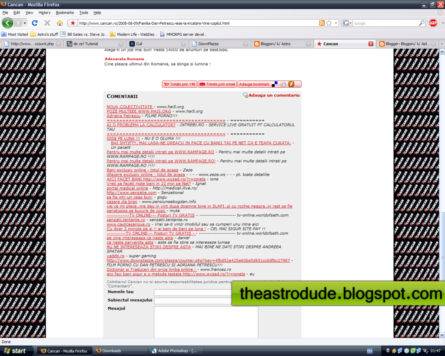Open the History menu
445x356 pixels.
(x=44, y=13)
